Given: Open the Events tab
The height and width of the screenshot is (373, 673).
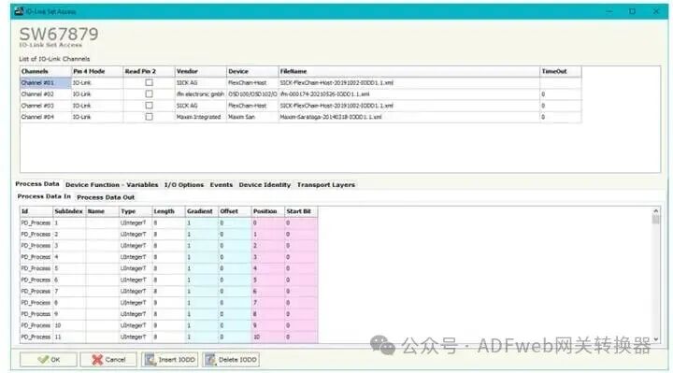Looking at the screenshot, I should pyautogui.click(x=221, y=185).
